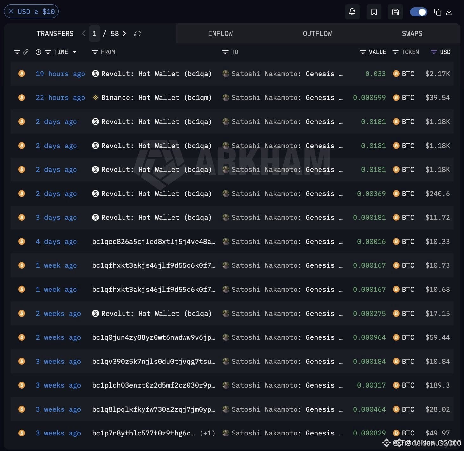Click the copy icon near the toggle

pos(437,12)
